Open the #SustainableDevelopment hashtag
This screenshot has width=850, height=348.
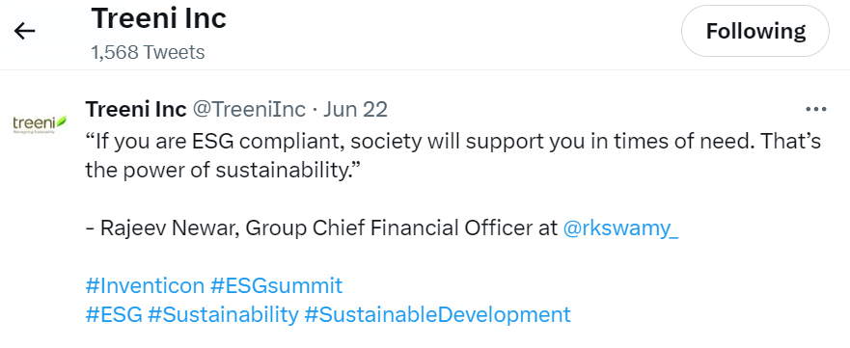click(x=437, y=314)
